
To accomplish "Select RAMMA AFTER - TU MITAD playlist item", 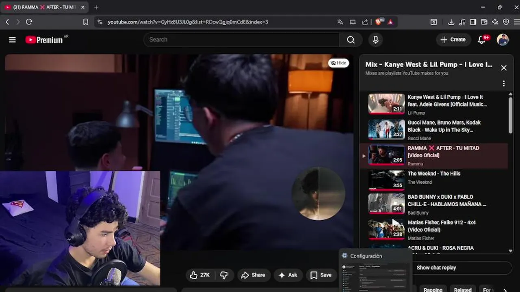I will pos(434,156).
